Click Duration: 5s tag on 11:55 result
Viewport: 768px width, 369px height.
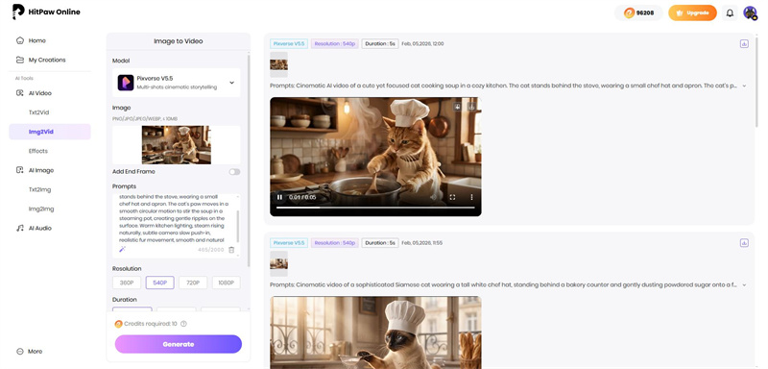point(380,242)
